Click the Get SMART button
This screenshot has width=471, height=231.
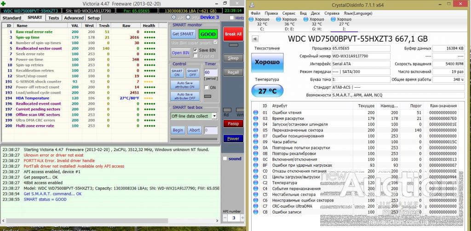point(184,34)
